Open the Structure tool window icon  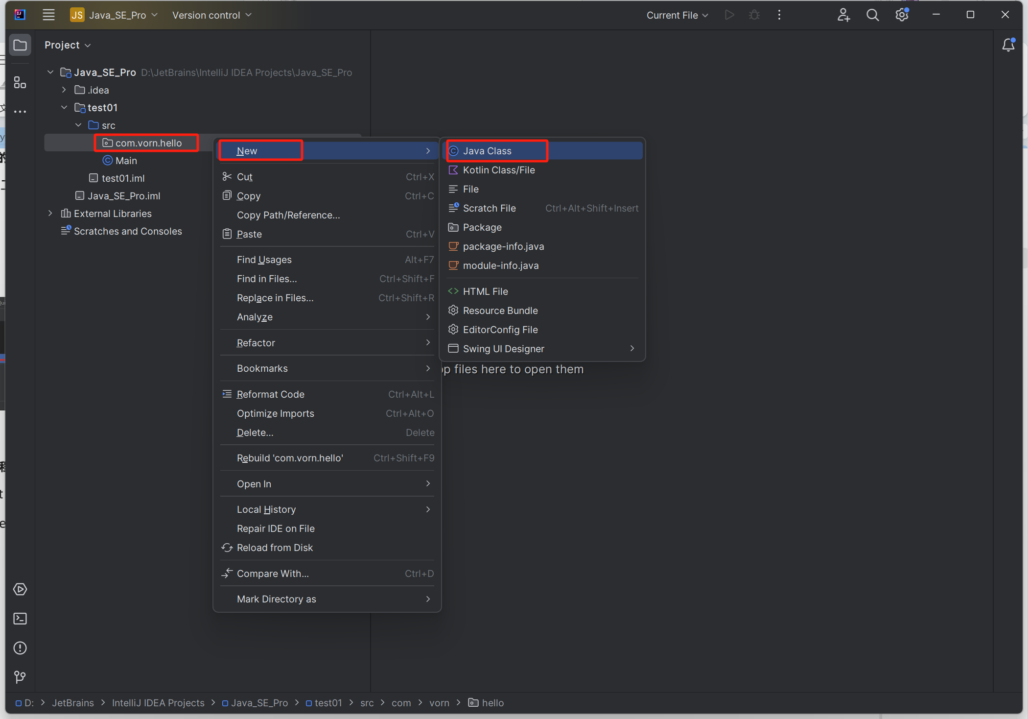tap(20, 82)
